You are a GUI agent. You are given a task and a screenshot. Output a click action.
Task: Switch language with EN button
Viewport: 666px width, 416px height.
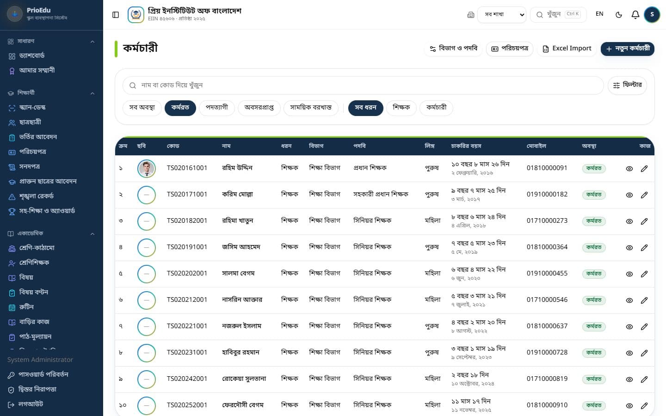click(599, 14)
